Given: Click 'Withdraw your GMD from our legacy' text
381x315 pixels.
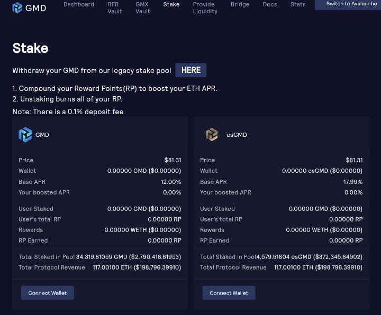Looking at the screenshot, I should 92,71.
